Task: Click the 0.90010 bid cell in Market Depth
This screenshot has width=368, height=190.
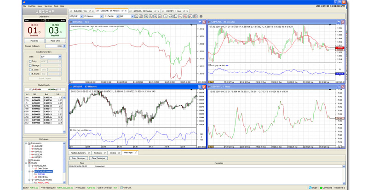Action: (37, 98)
